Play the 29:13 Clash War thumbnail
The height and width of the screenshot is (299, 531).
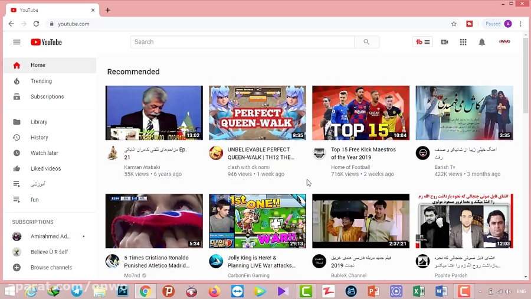coord(257,221)
